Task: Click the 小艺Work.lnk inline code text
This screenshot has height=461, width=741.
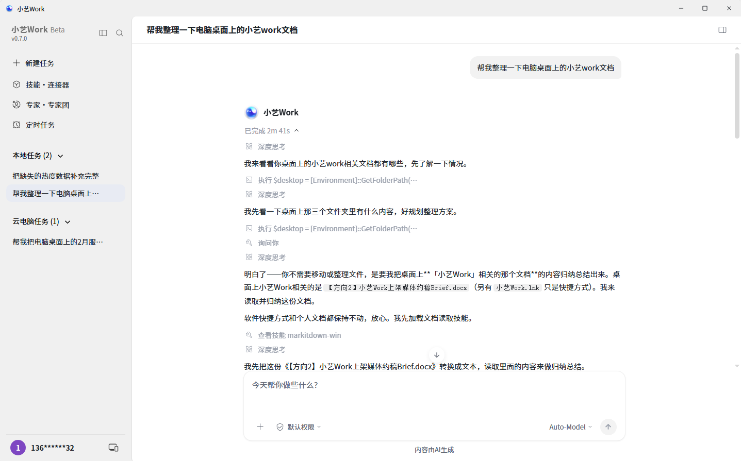Action: [x=518, y=288]
